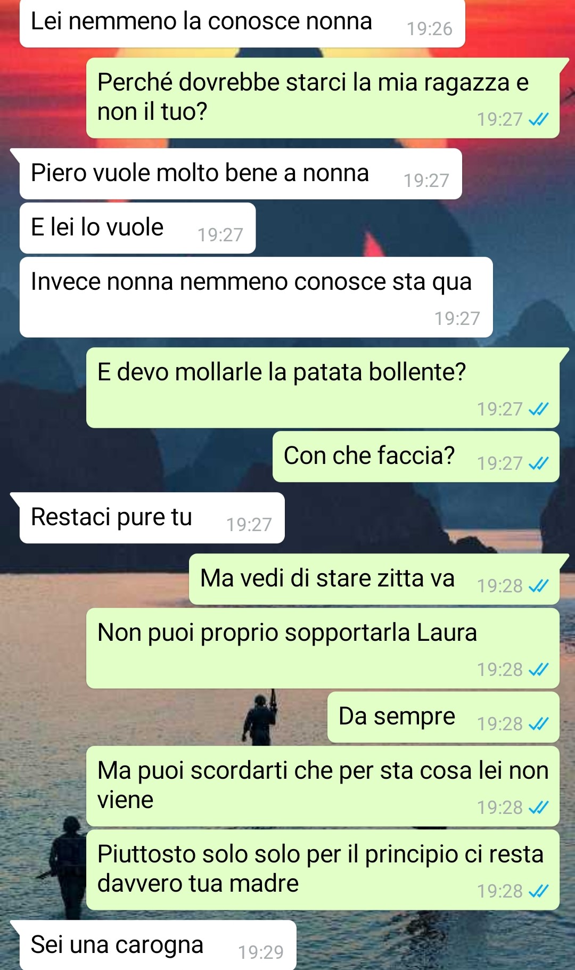575x970 pixels.
Task: Tap read-receipt ticks on "Con che faccia?" message
Action: (538, 463)
